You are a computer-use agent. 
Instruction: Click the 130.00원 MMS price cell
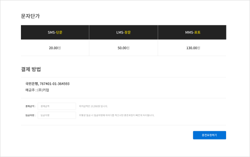[x=192, y=48]
